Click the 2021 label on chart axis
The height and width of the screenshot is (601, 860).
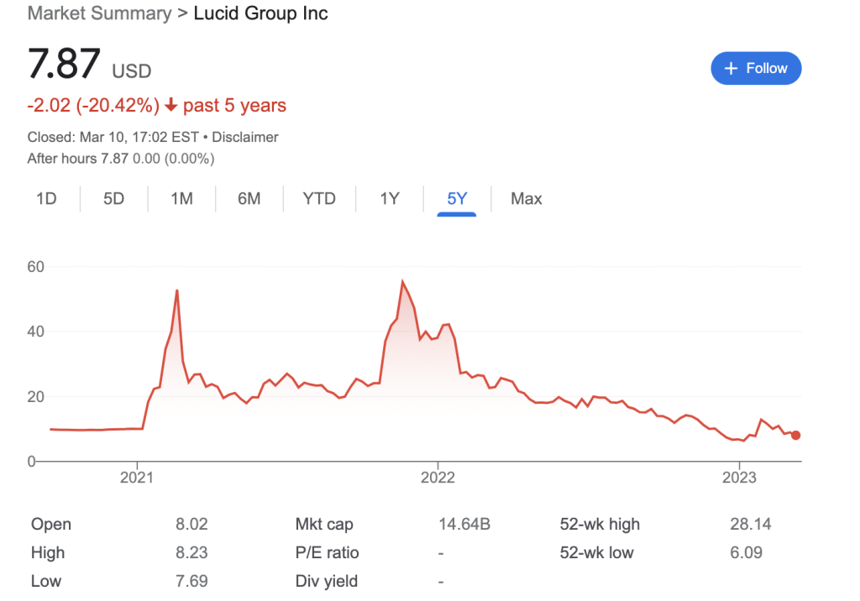(x=137, y=478)
